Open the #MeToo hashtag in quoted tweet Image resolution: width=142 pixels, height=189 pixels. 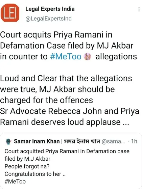click(15, 182)
